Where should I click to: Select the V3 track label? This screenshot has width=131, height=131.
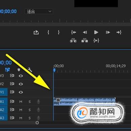(x=2, y=76)
